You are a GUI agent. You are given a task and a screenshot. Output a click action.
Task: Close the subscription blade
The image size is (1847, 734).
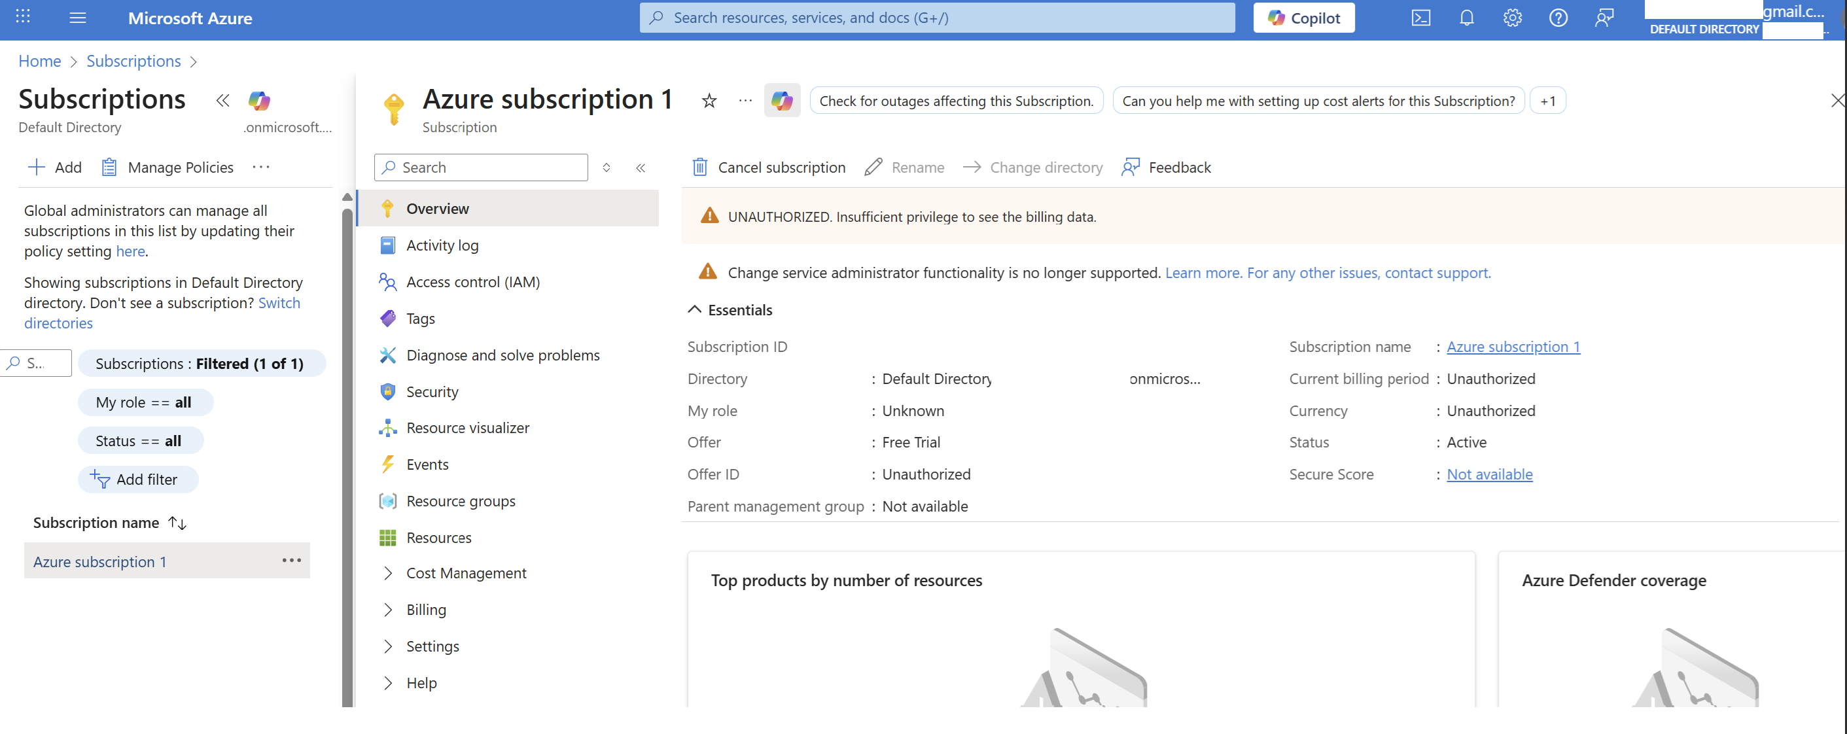tap(1837, 100)
